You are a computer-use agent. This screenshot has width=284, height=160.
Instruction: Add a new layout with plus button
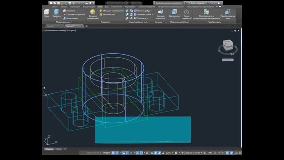pos(65,149)
